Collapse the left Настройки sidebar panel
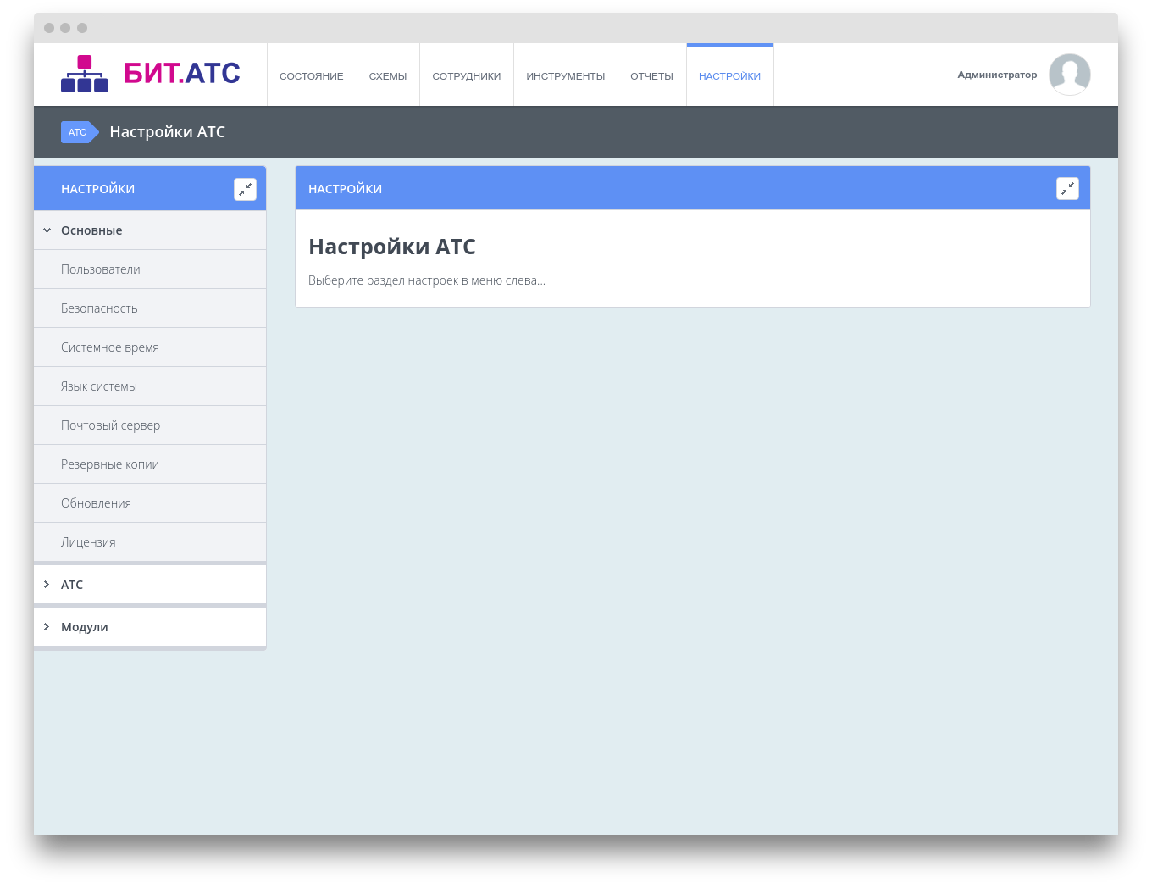 point(245,189)
